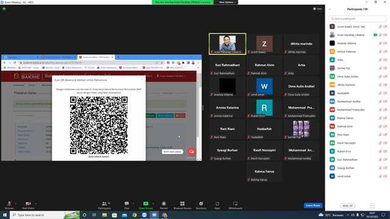Unmute the microphone in Zoom toolbar

pos(9,205)
